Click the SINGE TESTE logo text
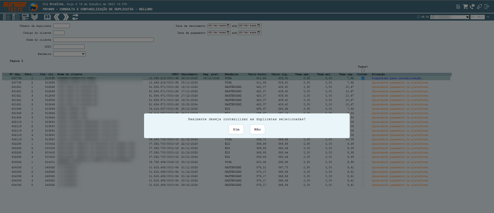Image resolution: width=494 pixels, height=213 pixels. pos(15,7)
